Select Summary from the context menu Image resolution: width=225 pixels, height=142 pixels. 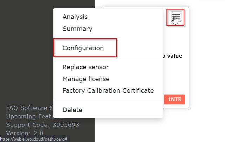click(x=77, y=29)
